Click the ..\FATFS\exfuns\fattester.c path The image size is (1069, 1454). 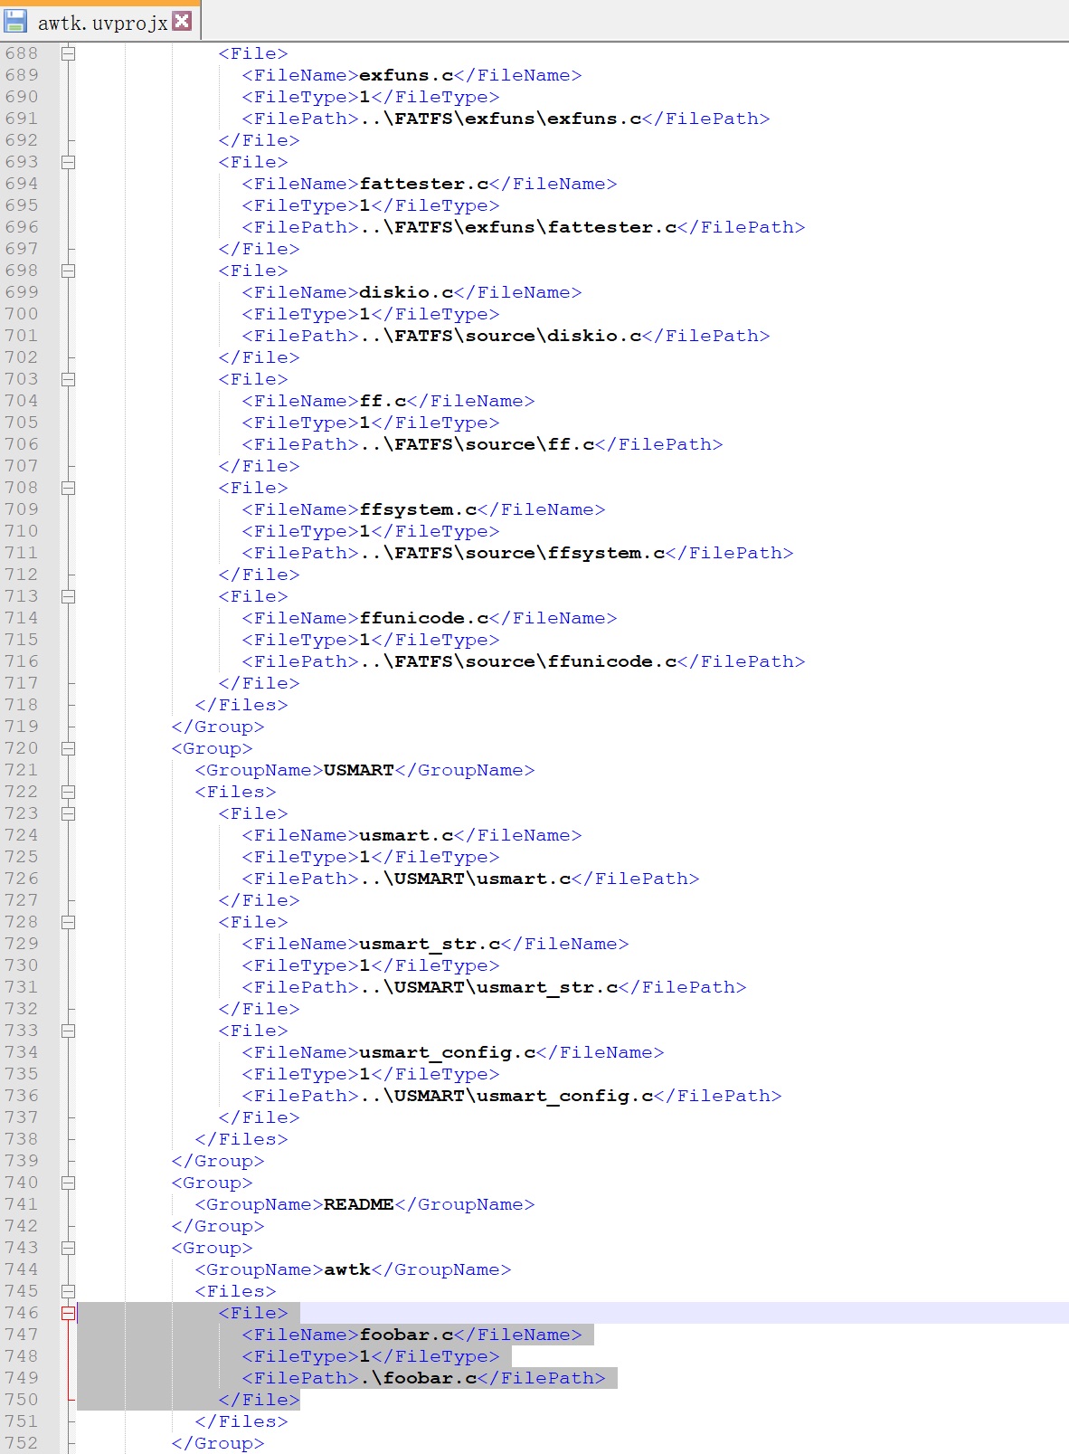pyautogui.click(x=518, y=227)
